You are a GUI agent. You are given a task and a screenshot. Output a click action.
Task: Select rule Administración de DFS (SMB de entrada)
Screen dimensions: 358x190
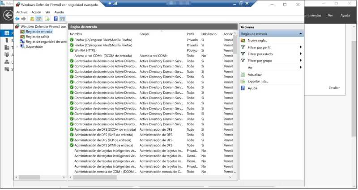click(x=103, y=135)
